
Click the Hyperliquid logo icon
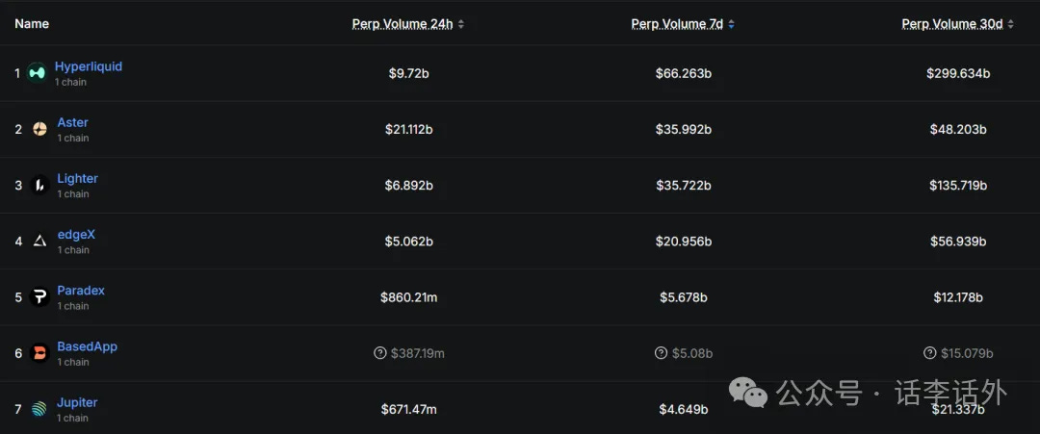[37, 73]
